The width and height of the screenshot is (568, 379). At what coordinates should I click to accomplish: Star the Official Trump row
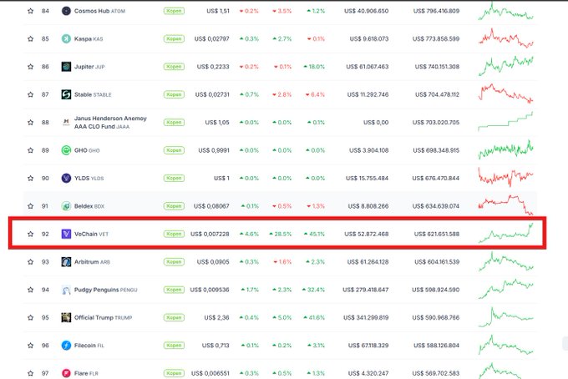click(30, 317)
